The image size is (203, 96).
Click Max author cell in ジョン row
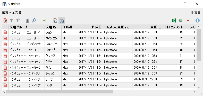click(x=69, y=32)
